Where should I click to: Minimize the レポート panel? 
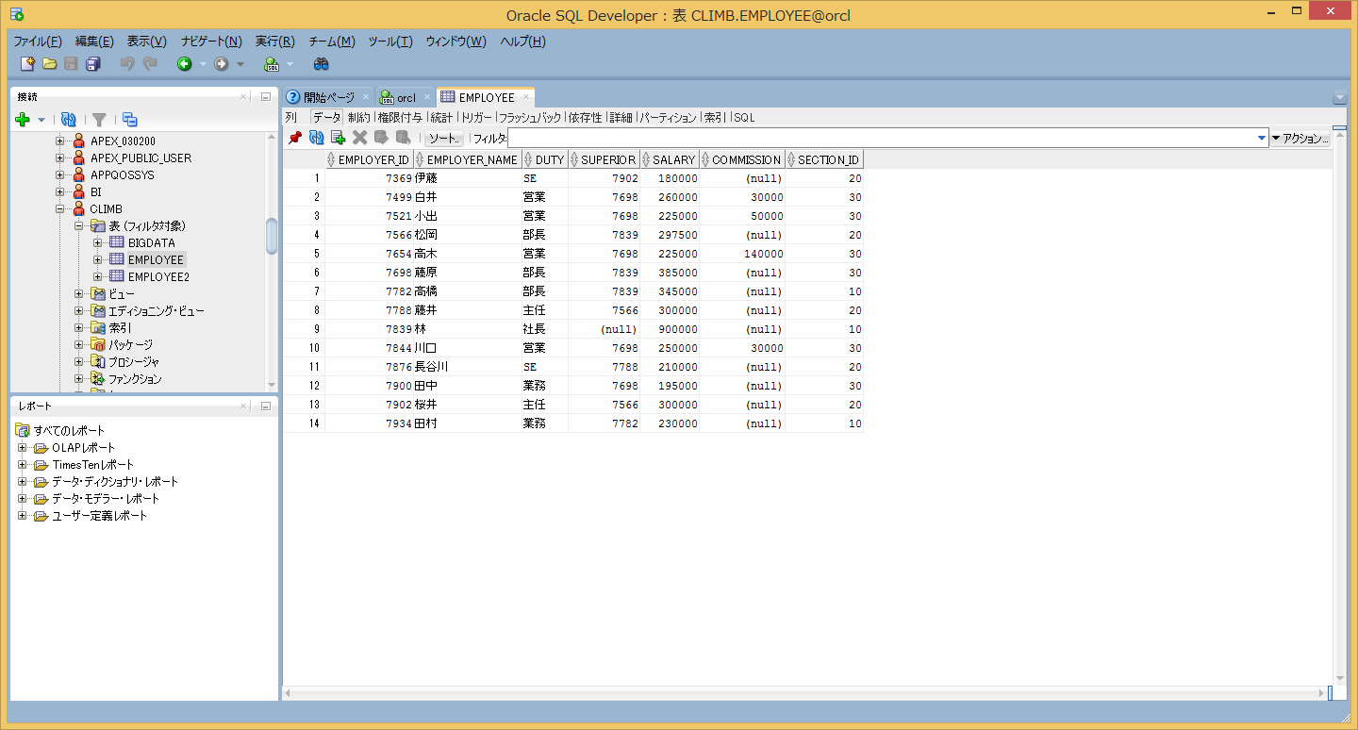point(266,406)
